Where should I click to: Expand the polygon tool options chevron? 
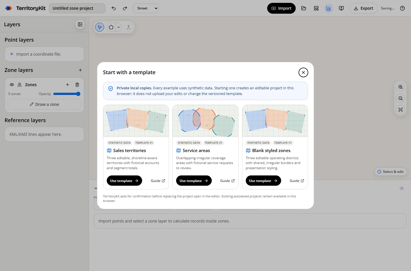[118, 27]
